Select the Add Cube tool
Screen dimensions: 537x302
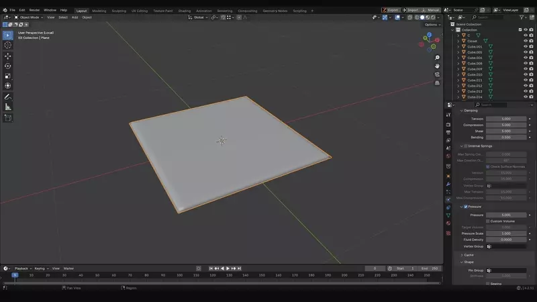point(8,118)
